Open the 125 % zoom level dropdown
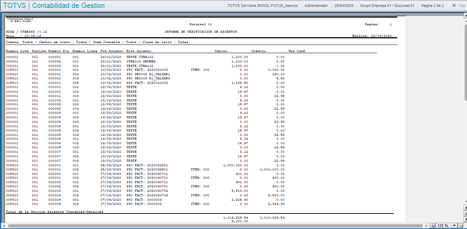Screen dimensions: 467x229 point(454,226)
